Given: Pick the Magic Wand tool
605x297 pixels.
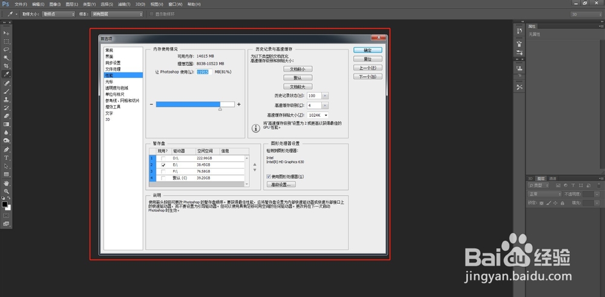Looking at the screenshot, I should pos(7,58).
